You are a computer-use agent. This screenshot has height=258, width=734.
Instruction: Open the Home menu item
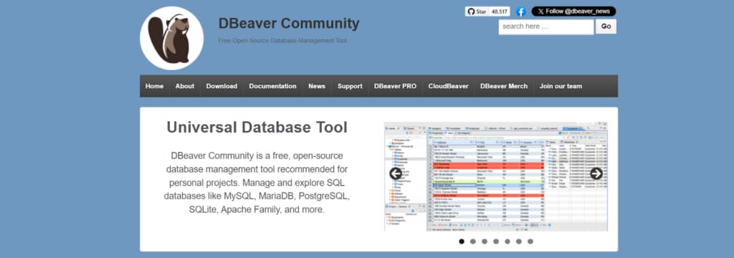pyautogui.click(x=155, y=86)
